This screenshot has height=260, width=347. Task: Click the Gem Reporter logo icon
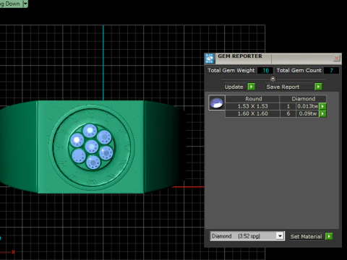tap(210, 58)
